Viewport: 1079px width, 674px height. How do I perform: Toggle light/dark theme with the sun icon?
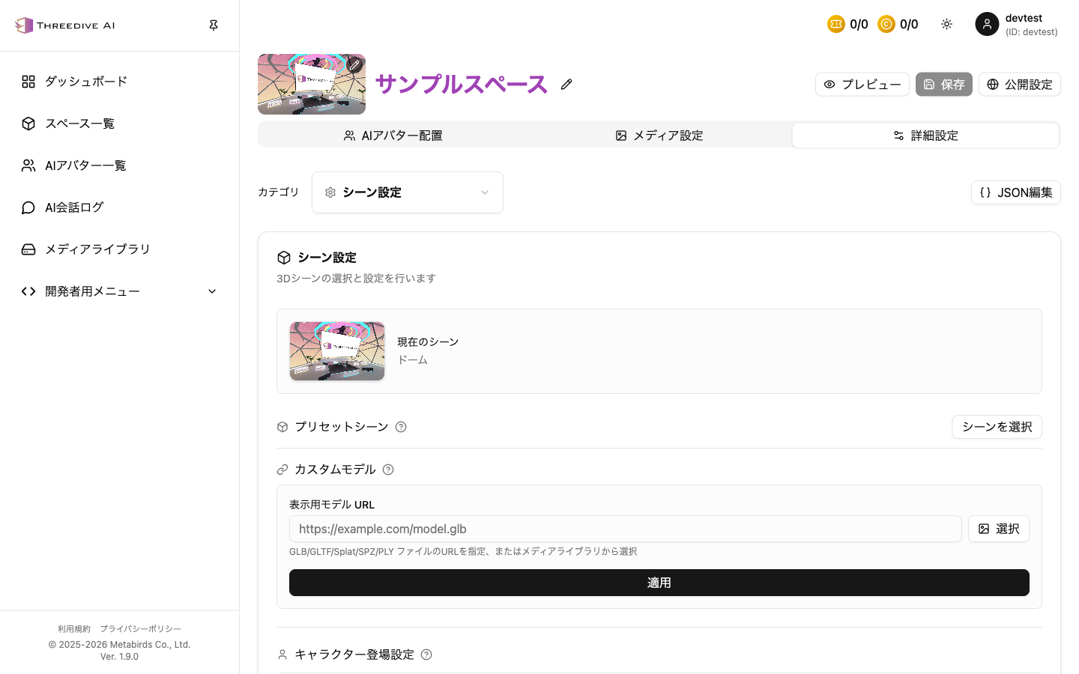point(946,24)
